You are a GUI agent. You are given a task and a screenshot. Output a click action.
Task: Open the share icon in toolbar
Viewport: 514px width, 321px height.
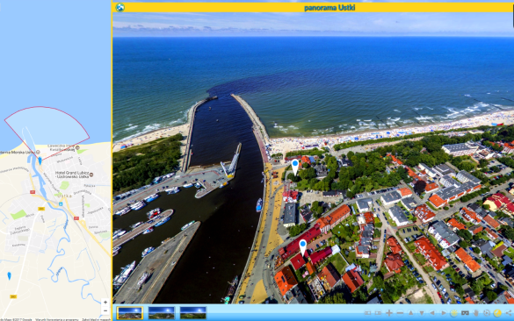coord(509,313)
